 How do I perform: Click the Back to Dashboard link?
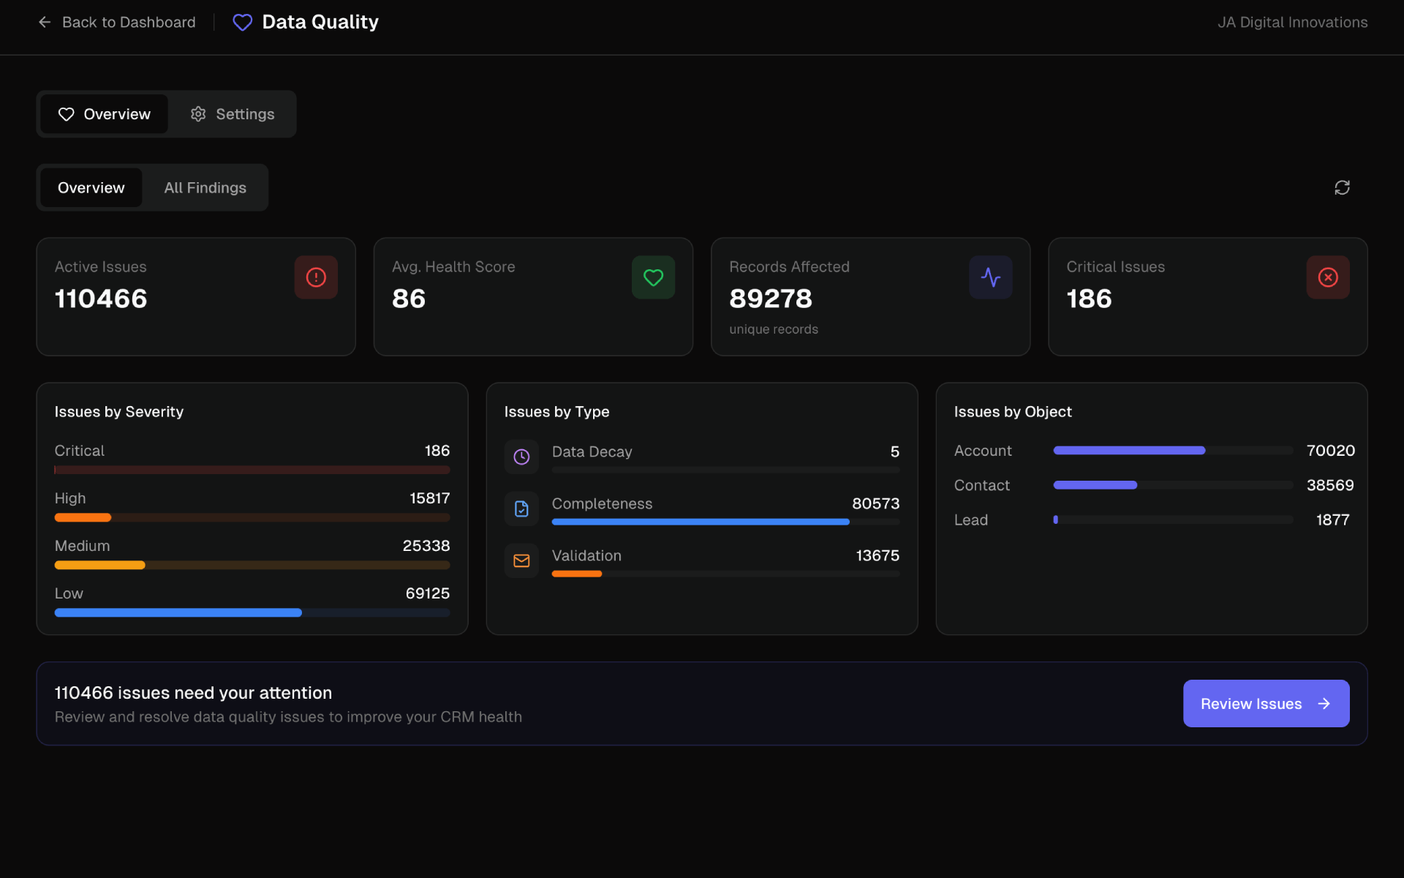pos(129,22)
